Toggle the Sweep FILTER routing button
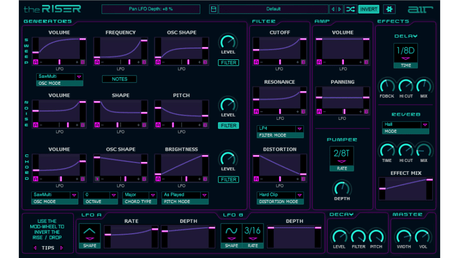459x258 pixels. point(228,63)
